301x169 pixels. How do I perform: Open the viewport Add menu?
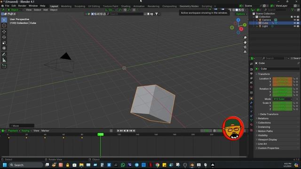pos(45,10)
